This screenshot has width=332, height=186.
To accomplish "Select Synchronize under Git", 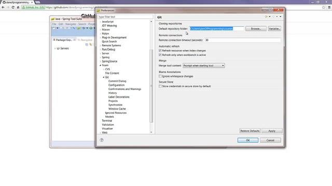I will click(x=115, y=105).
